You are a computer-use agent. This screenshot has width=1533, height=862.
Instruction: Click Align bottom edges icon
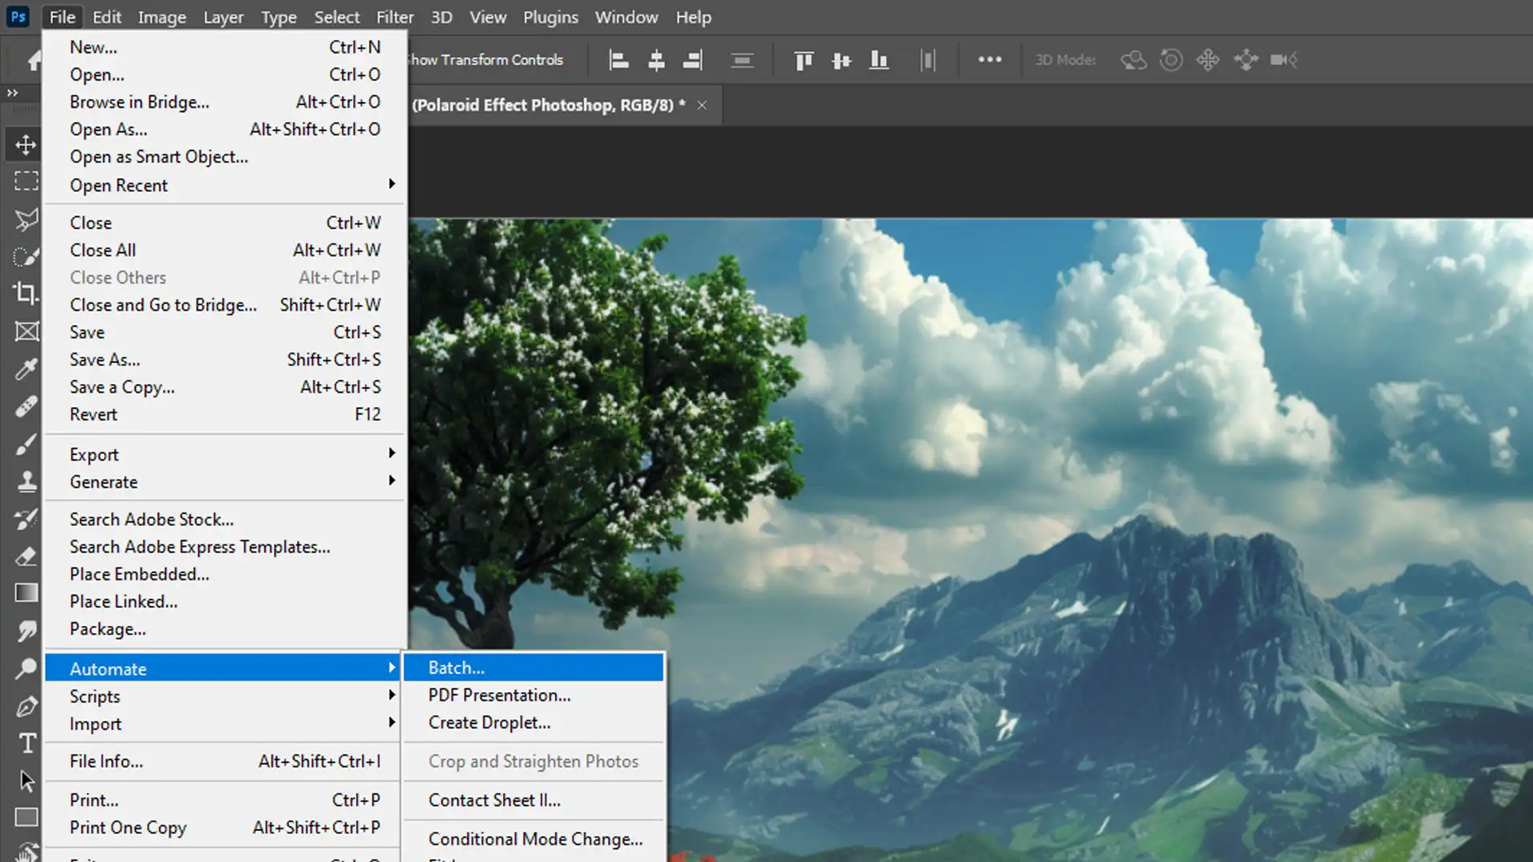click(878, 60)
